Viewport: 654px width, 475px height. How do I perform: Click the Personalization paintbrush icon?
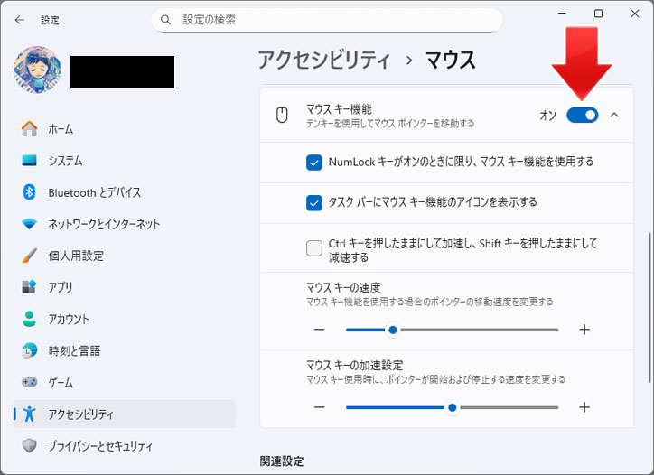point(29,256)
